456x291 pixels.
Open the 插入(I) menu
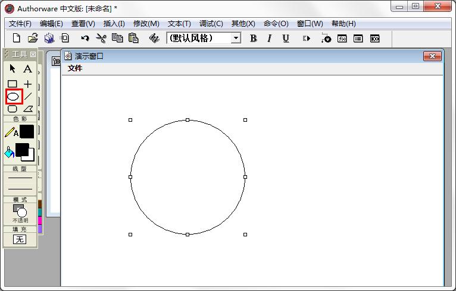(x=114, y=24)
